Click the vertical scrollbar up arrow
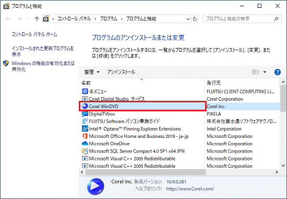 pyautogui.click(x=283, y=82)
